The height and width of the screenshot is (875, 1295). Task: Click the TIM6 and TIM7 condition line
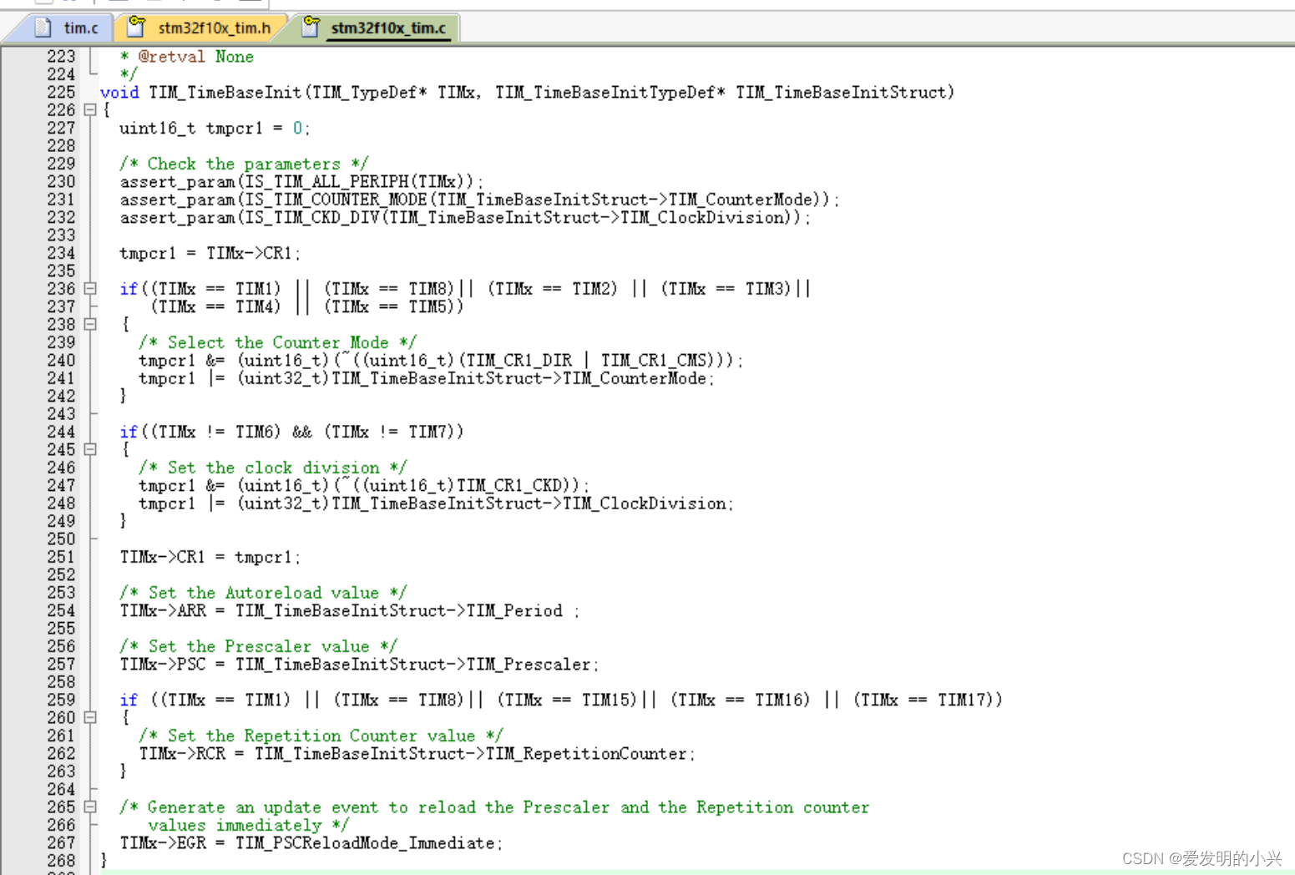click(x=291, y=432)
